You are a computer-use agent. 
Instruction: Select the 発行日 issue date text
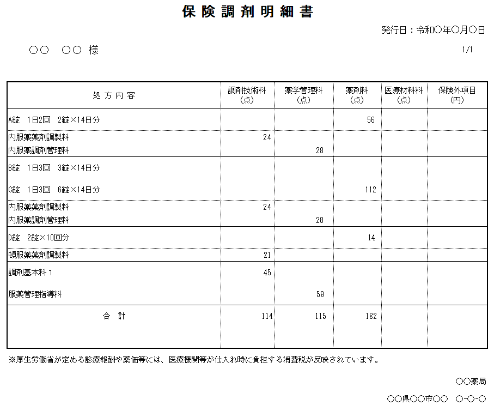(433, 30)
